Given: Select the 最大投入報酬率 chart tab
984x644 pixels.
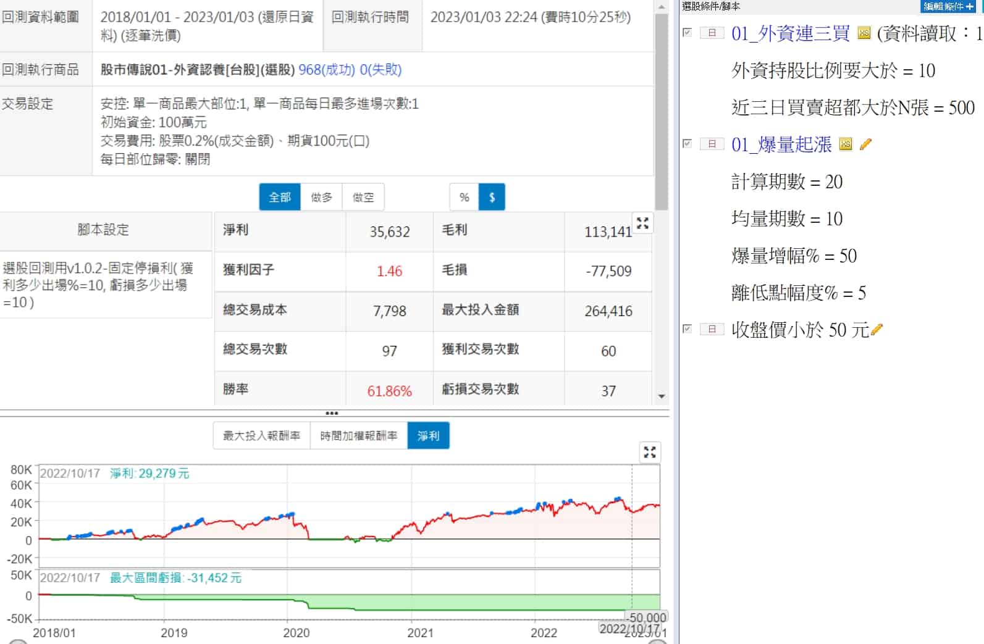Looking at the screenshot, I should (x=261, y=436).
